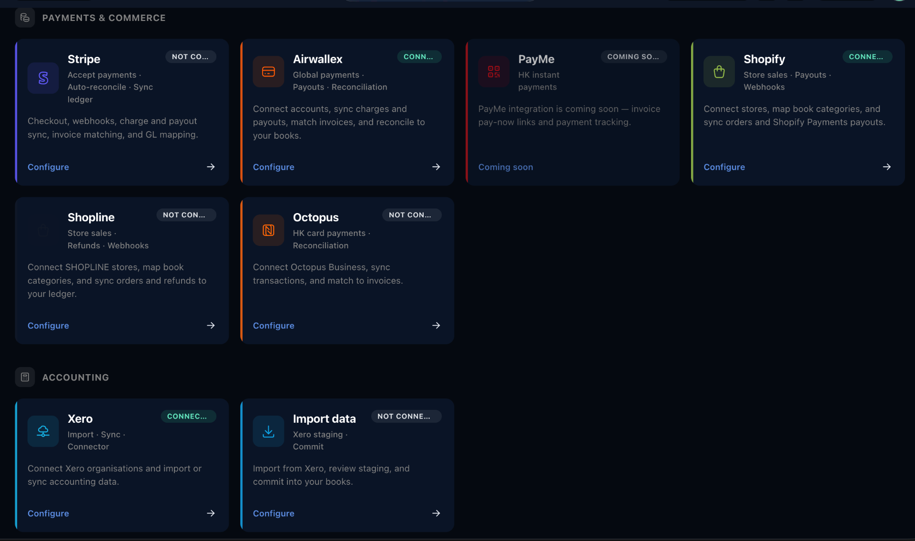The width and height of the screenshot is (915, 541).
Task: Click the arrow on the Shopline card
Action: [211, 326]
